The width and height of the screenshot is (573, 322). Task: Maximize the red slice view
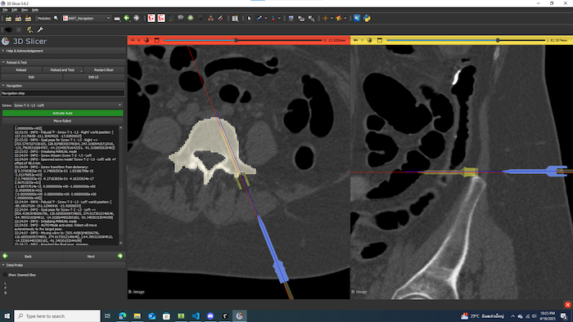157,41
